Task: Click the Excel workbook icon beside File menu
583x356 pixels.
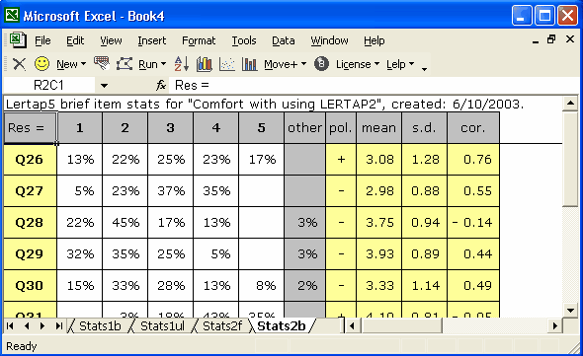Action: [x=18, y=40]
